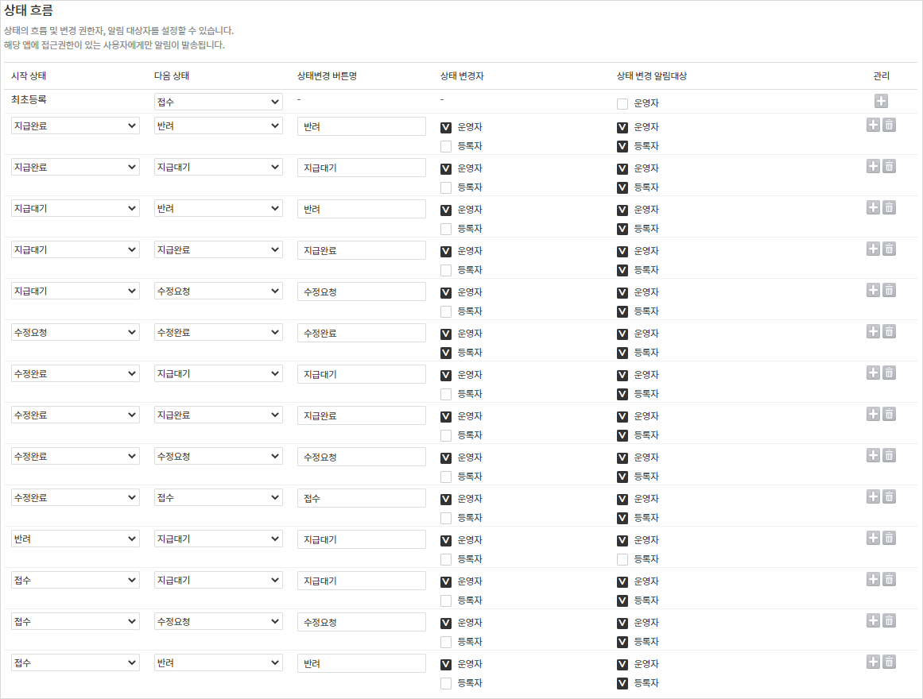Screen dimensions: 923x699
Task: Open start-state dropdown showing 반려
Action: [x=76, y=539]
